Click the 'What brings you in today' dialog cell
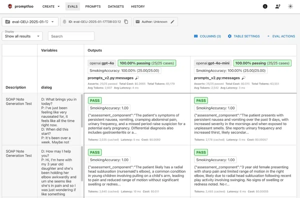300x198 pixels. point(59,121)
